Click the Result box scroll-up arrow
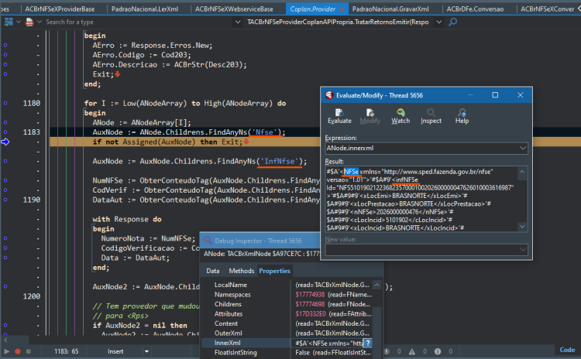The image size is (581, 359). (x=522, y=172)
